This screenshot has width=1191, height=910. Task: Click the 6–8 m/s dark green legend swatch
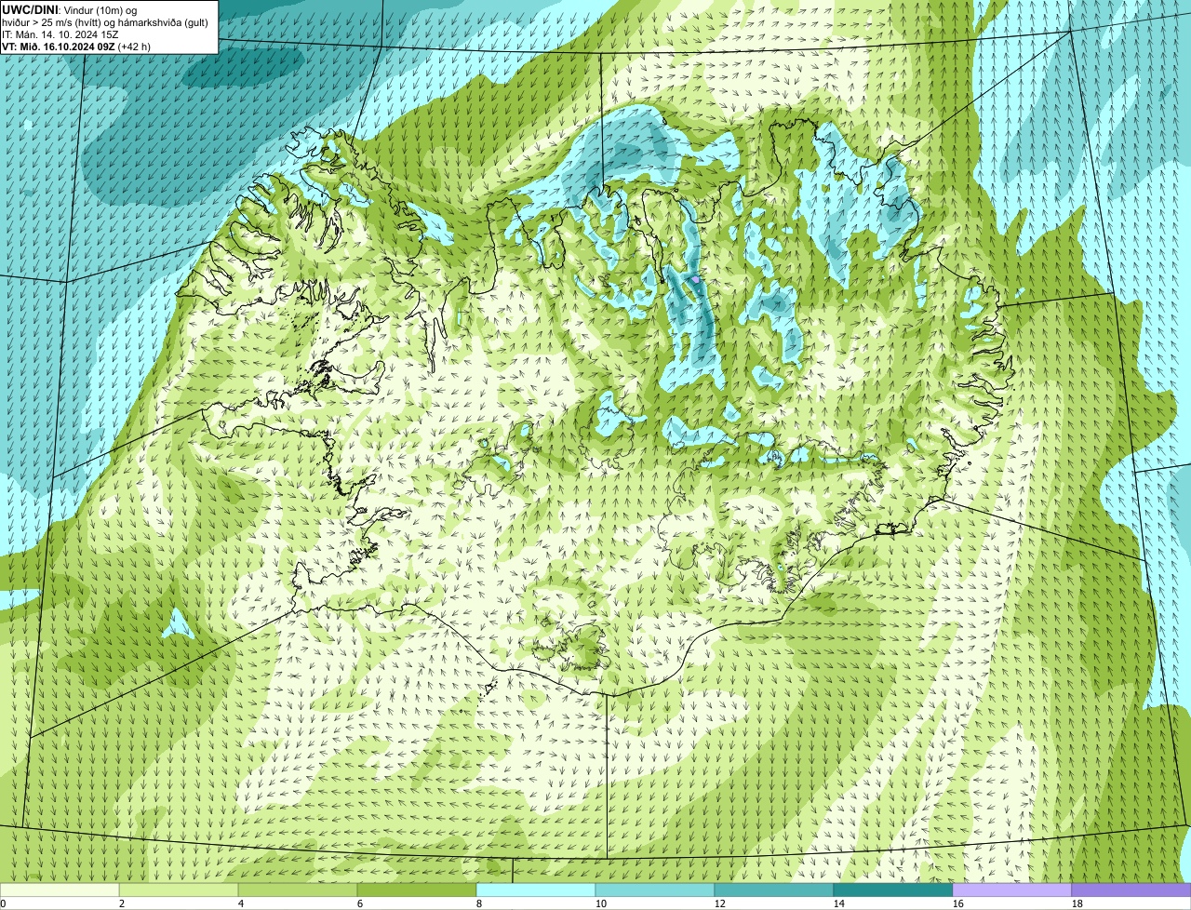[417, 890]
